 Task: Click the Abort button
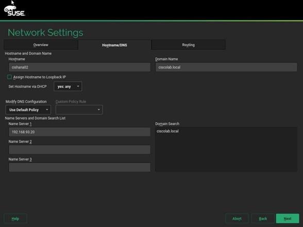point(237,218)
